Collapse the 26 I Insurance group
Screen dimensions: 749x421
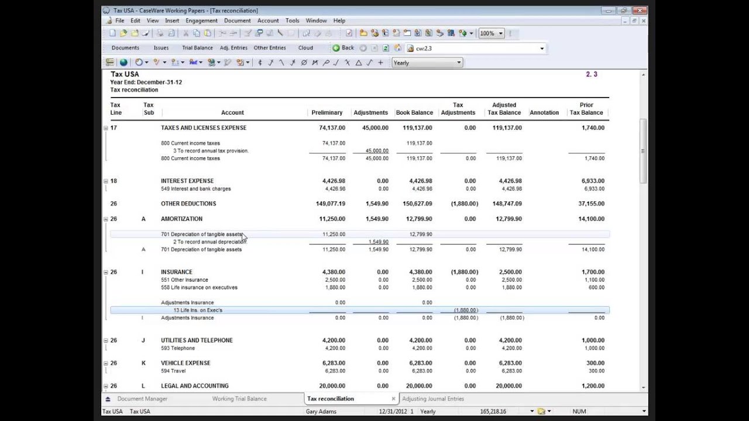(x=106, y=272)
